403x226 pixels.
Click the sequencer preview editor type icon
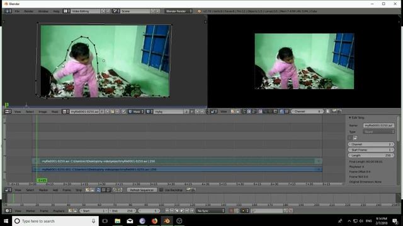[214, 112]
